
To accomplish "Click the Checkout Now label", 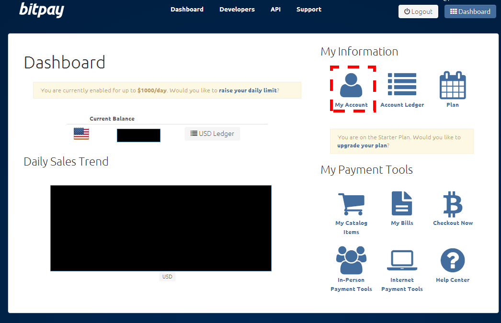I will 453,223.
